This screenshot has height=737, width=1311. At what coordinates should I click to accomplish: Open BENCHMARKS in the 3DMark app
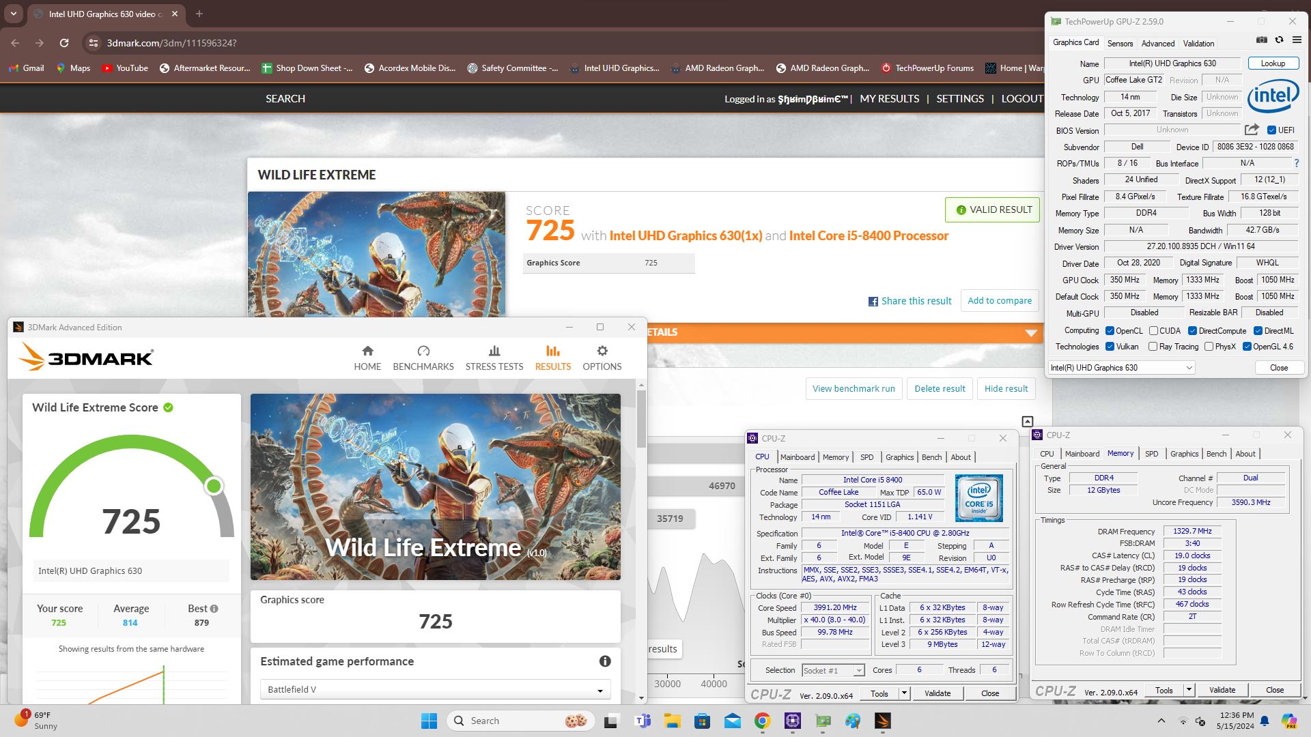pos(423,358)
